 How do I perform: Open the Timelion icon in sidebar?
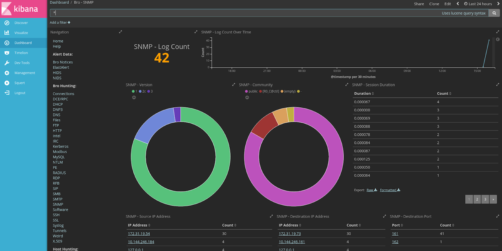pos(7,53)
